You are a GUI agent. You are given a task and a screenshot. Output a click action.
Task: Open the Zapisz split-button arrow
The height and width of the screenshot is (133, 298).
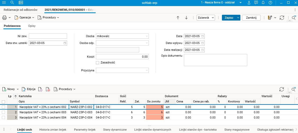point(238,18)
